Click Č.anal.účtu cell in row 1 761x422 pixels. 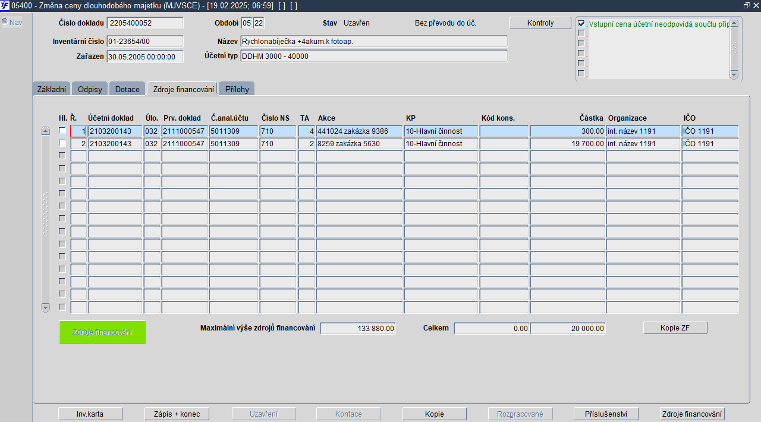click(234, 131)
